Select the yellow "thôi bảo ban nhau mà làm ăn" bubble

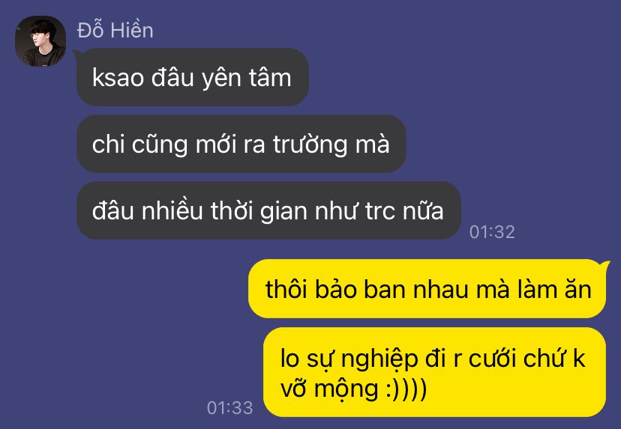[x=427, y=289]
